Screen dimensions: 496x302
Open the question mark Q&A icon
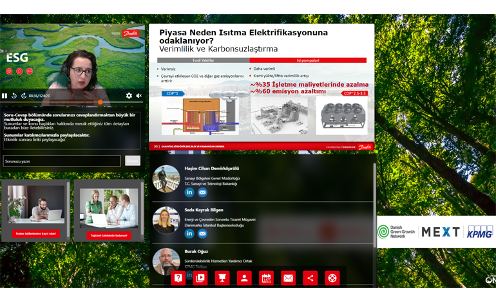(x=178, y=278)
